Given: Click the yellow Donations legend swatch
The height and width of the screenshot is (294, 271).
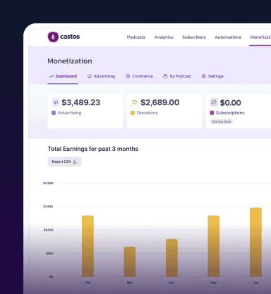Looking at the screenshot, I should pos(133,113).
